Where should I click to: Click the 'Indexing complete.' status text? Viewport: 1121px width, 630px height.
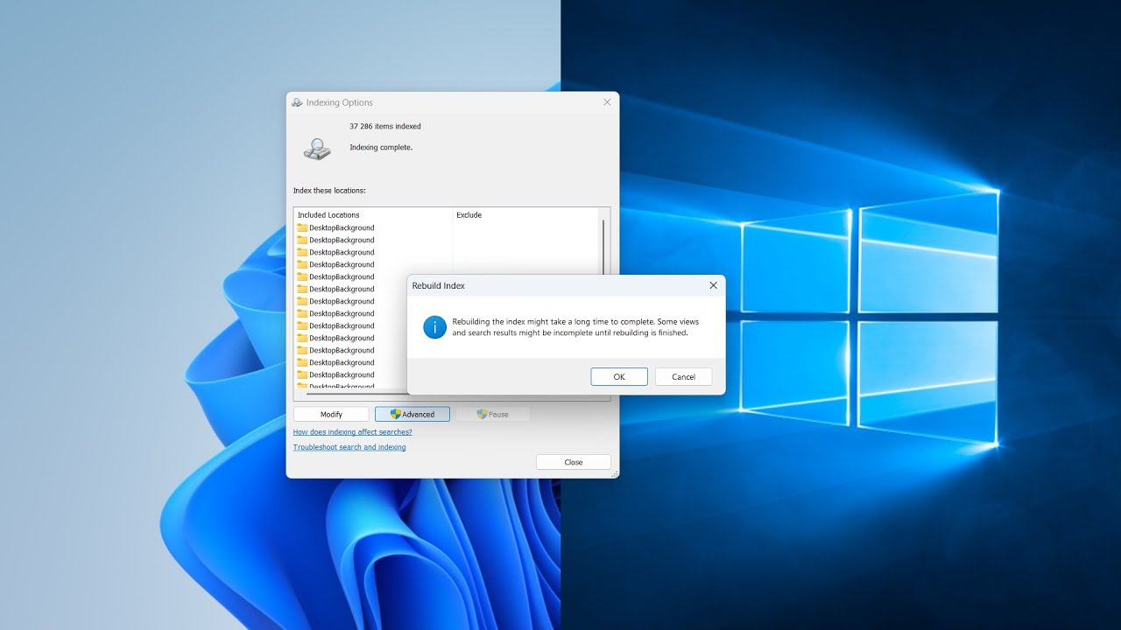click(381, 148)
